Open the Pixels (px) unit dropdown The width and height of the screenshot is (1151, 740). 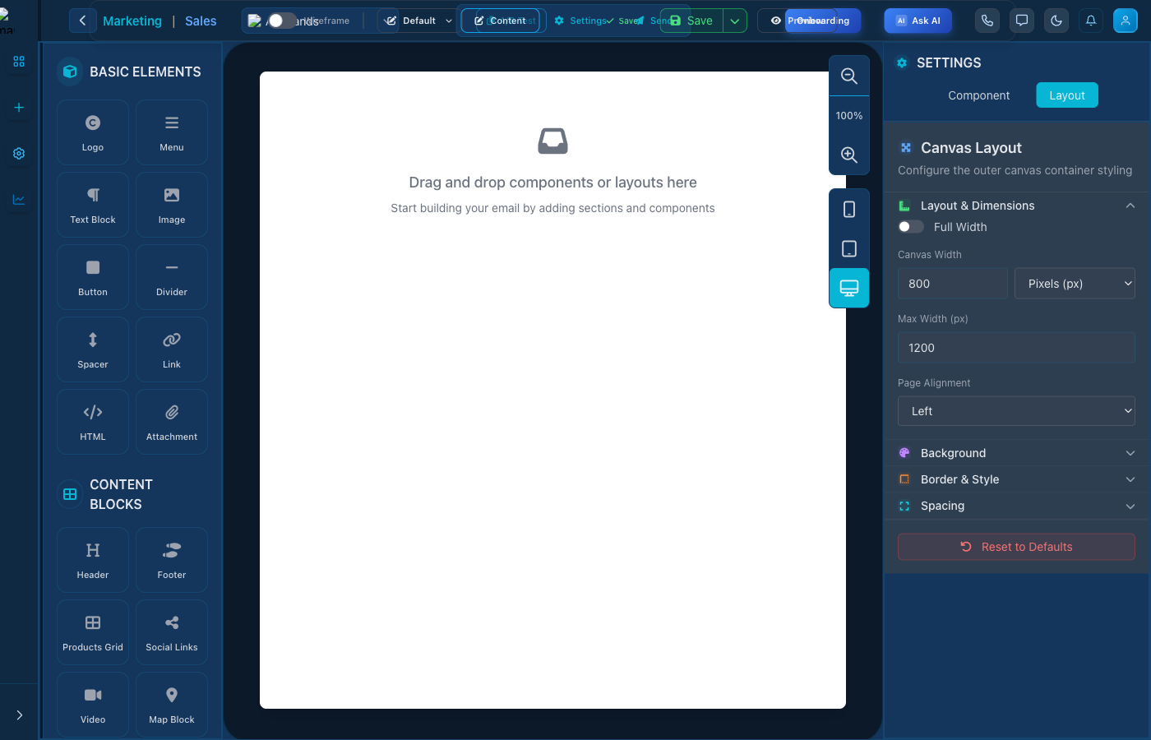(1075, 284)
